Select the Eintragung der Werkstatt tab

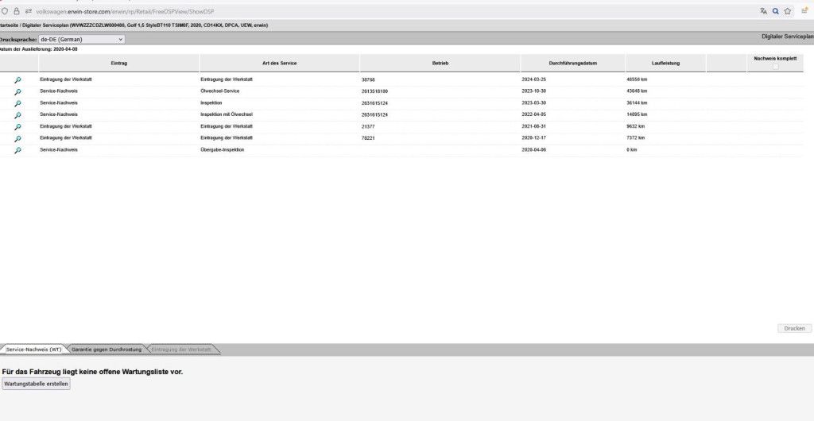(181, 350)
